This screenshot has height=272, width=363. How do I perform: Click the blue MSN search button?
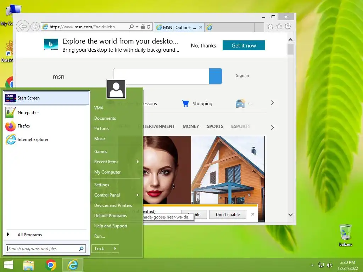point(216,76)
